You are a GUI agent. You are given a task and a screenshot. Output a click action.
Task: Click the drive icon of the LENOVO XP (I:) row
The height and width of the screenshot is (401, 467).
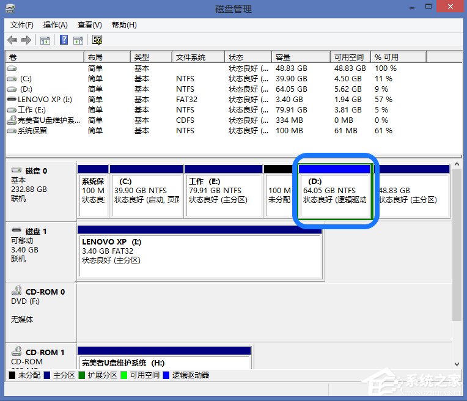12,99
